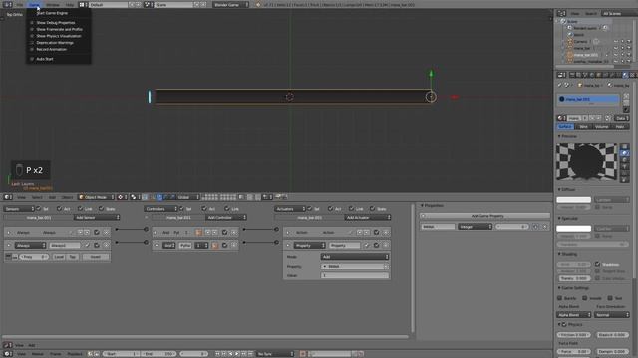
Task: Delete the expanded Always sensor
Action: 107,246
